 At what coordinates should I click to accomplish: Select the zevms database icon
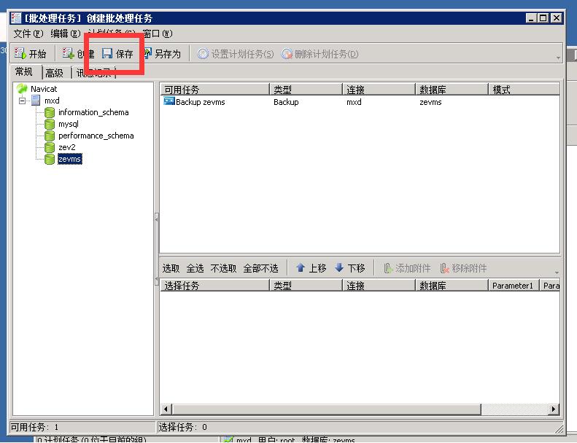click(x=50, y=159)
